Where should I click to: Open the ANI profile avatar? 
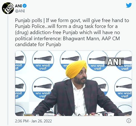8,8
